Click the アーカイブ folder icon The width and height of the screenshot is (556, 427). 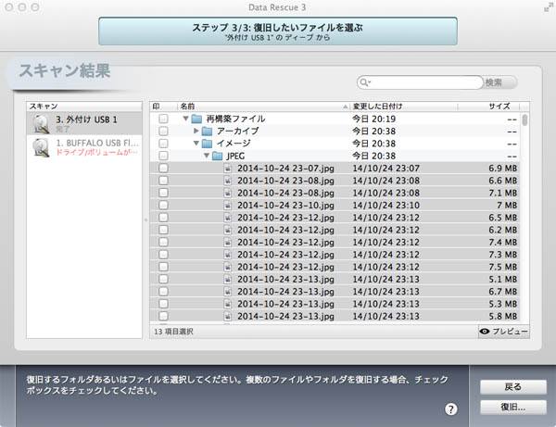pos(207,132)
